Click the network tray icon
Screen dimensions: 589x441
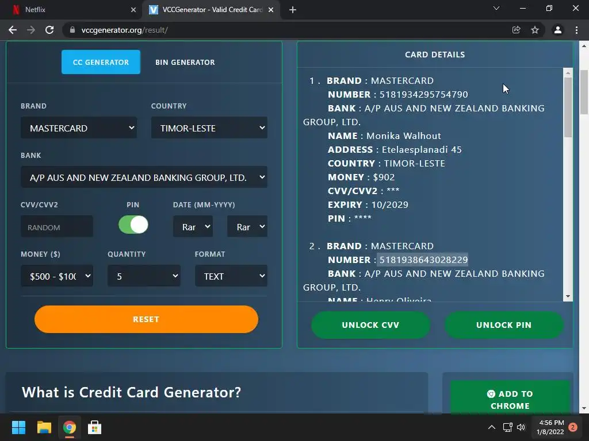508,427
